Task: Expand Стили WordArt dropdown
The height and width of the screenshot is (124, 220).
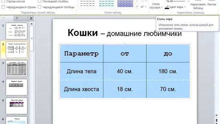Action: point(156,6)
